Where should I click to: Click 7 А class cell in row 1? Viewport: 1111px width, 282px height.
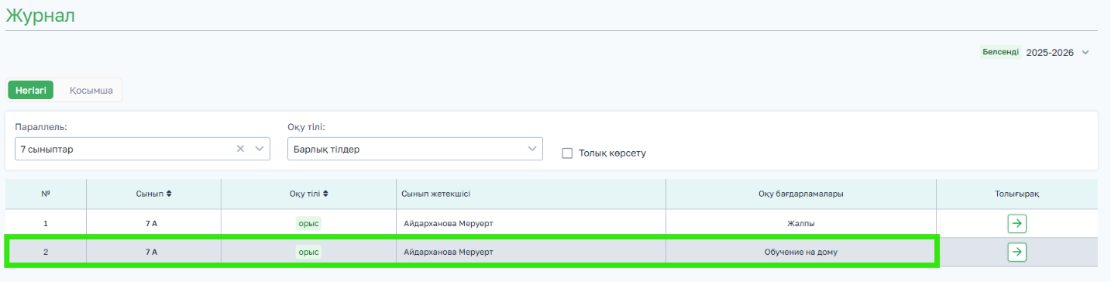click(x=153, y=223)
